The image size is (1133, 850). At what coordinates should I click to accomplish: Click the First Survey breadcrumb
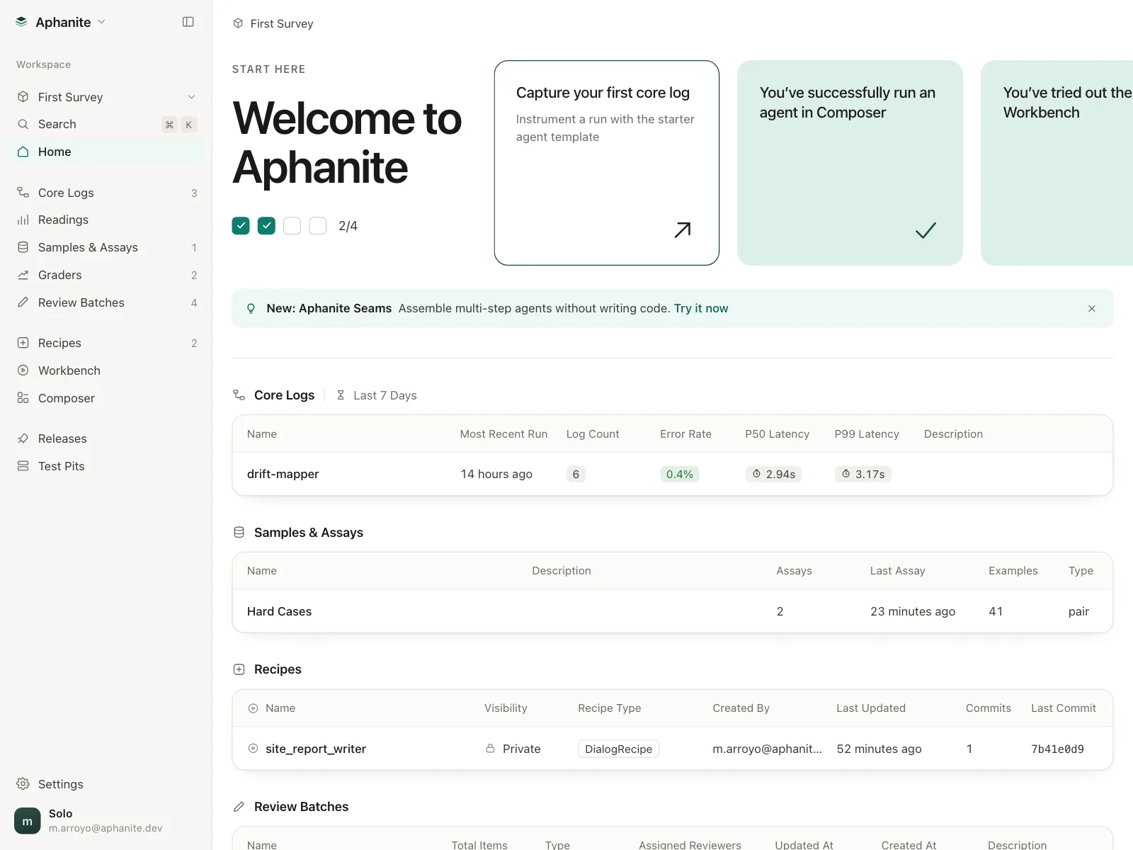pos(282,23)
